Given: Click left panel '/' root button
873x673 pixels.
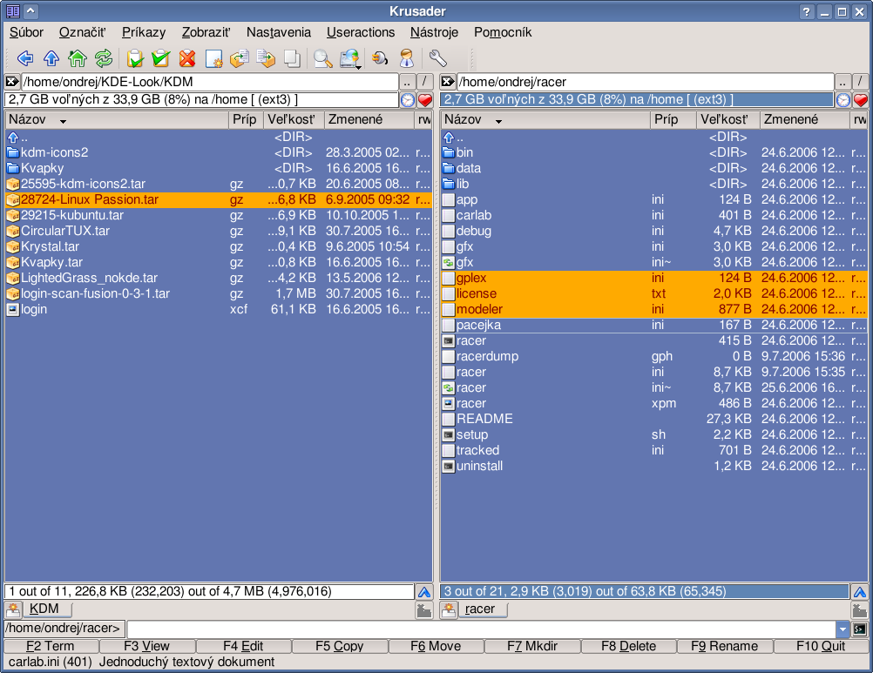Looking at the screenshot, I should (x=425, y=82).
